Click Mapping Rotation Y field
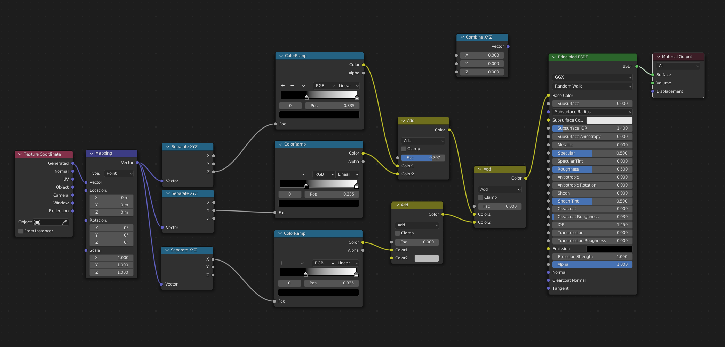 tap(111, 235)
